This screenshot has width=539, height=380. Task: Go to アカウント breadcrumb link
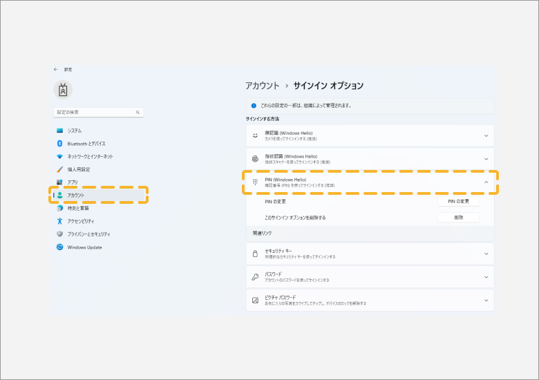[263, 86]
